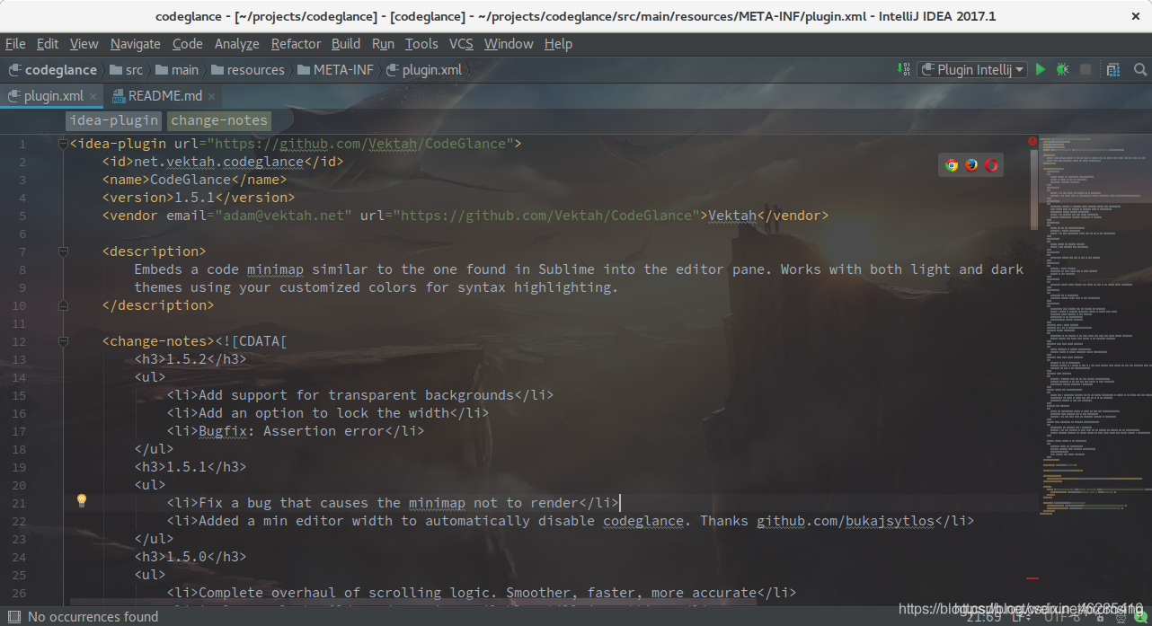Click 'Fix a bug that causes the minimap' line

[393, 503]
